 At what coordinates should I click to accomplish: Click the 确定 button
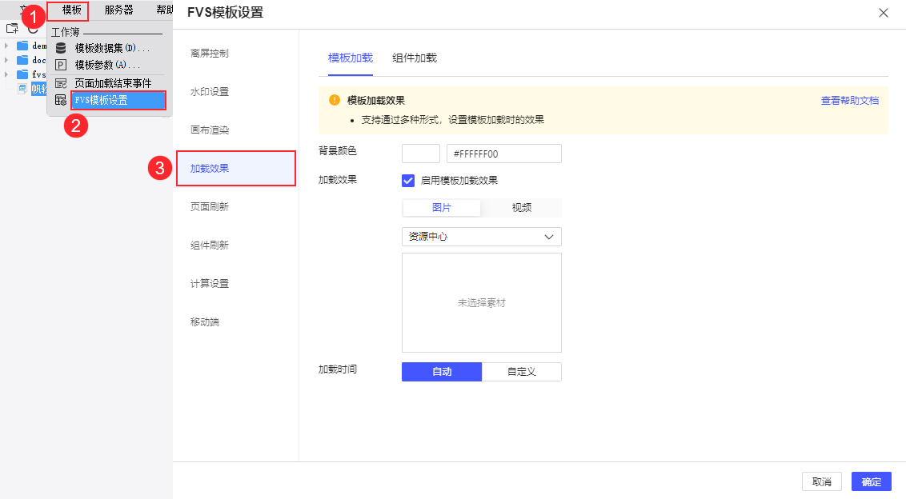coord(871,481)
